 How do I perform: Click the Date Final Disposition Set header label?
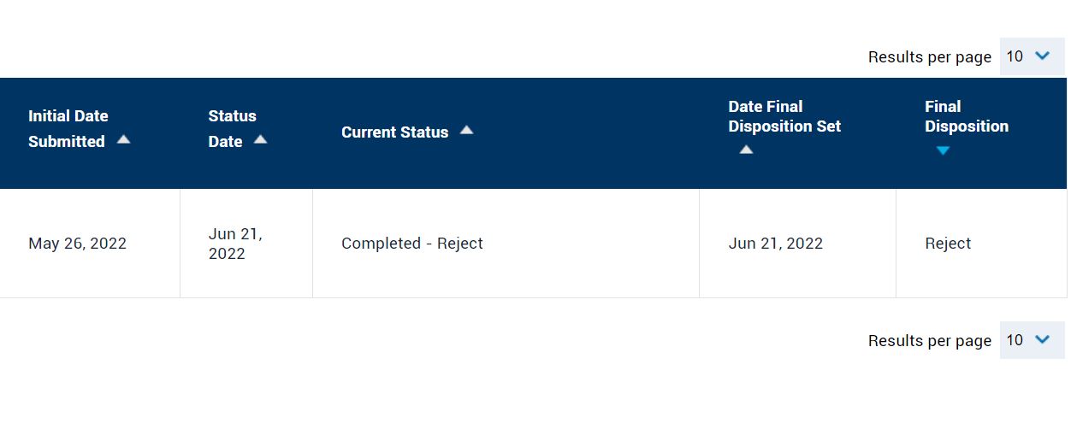pos(784,116)
